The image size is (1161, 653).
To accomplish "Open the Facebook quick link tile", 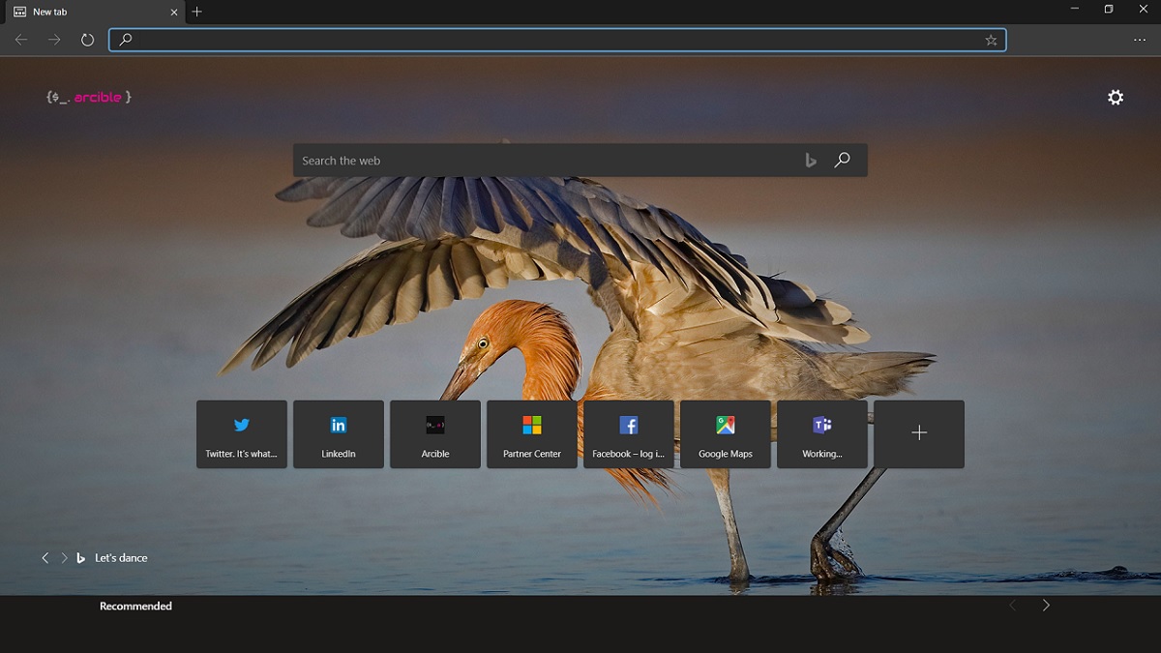I will tap(629, 434).
